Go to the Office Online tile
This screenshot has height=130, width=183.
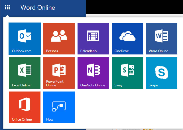tap(25, 107)
